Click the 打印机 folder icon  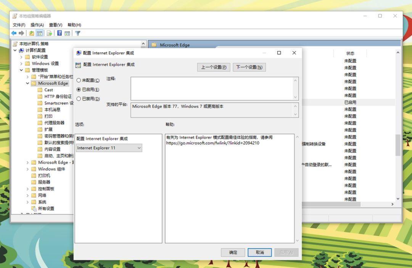pyautogui.click(x=34, y=176)
